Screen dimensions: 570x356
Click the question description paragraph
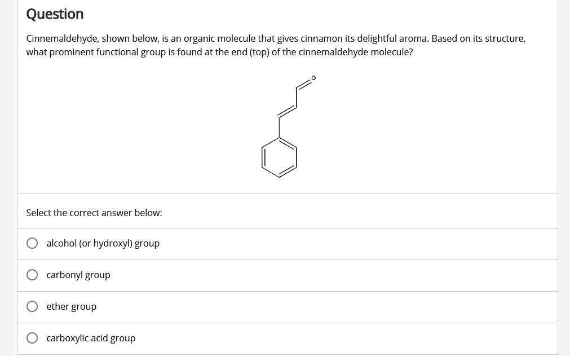tap(276, 45)
